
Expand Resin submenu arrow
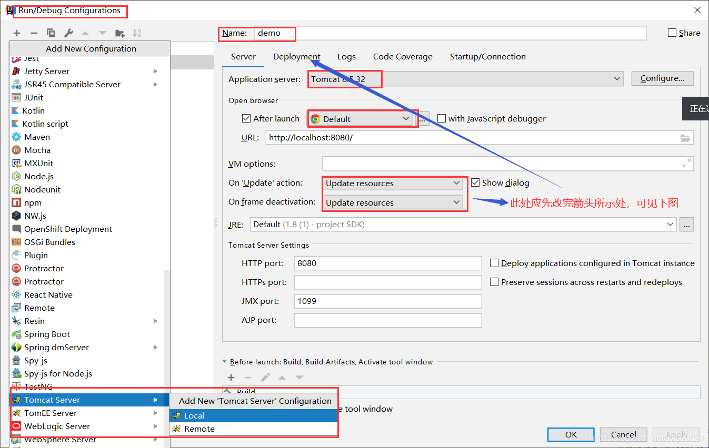click(155, 321)
